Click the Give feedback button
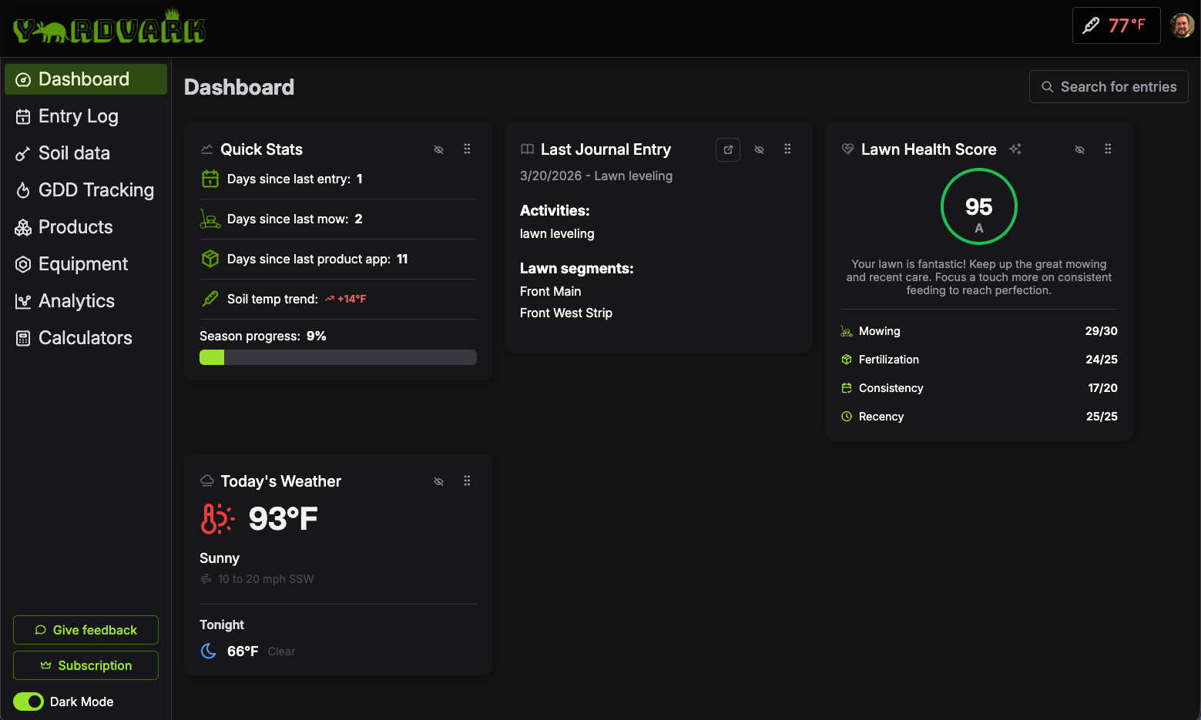 85,629
